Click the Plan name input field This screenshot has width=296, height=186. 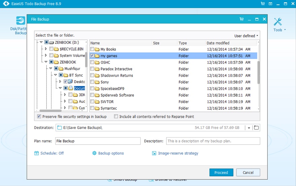tap(98, 141)
